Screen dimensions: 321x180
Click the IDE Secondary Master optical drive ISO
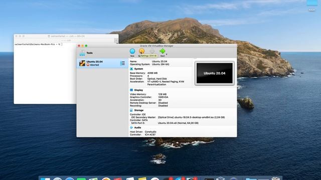point(191,117)
